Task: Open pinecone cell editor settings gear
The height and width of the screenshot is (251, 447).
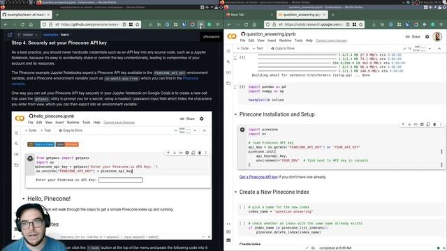Action: [422, 124]
